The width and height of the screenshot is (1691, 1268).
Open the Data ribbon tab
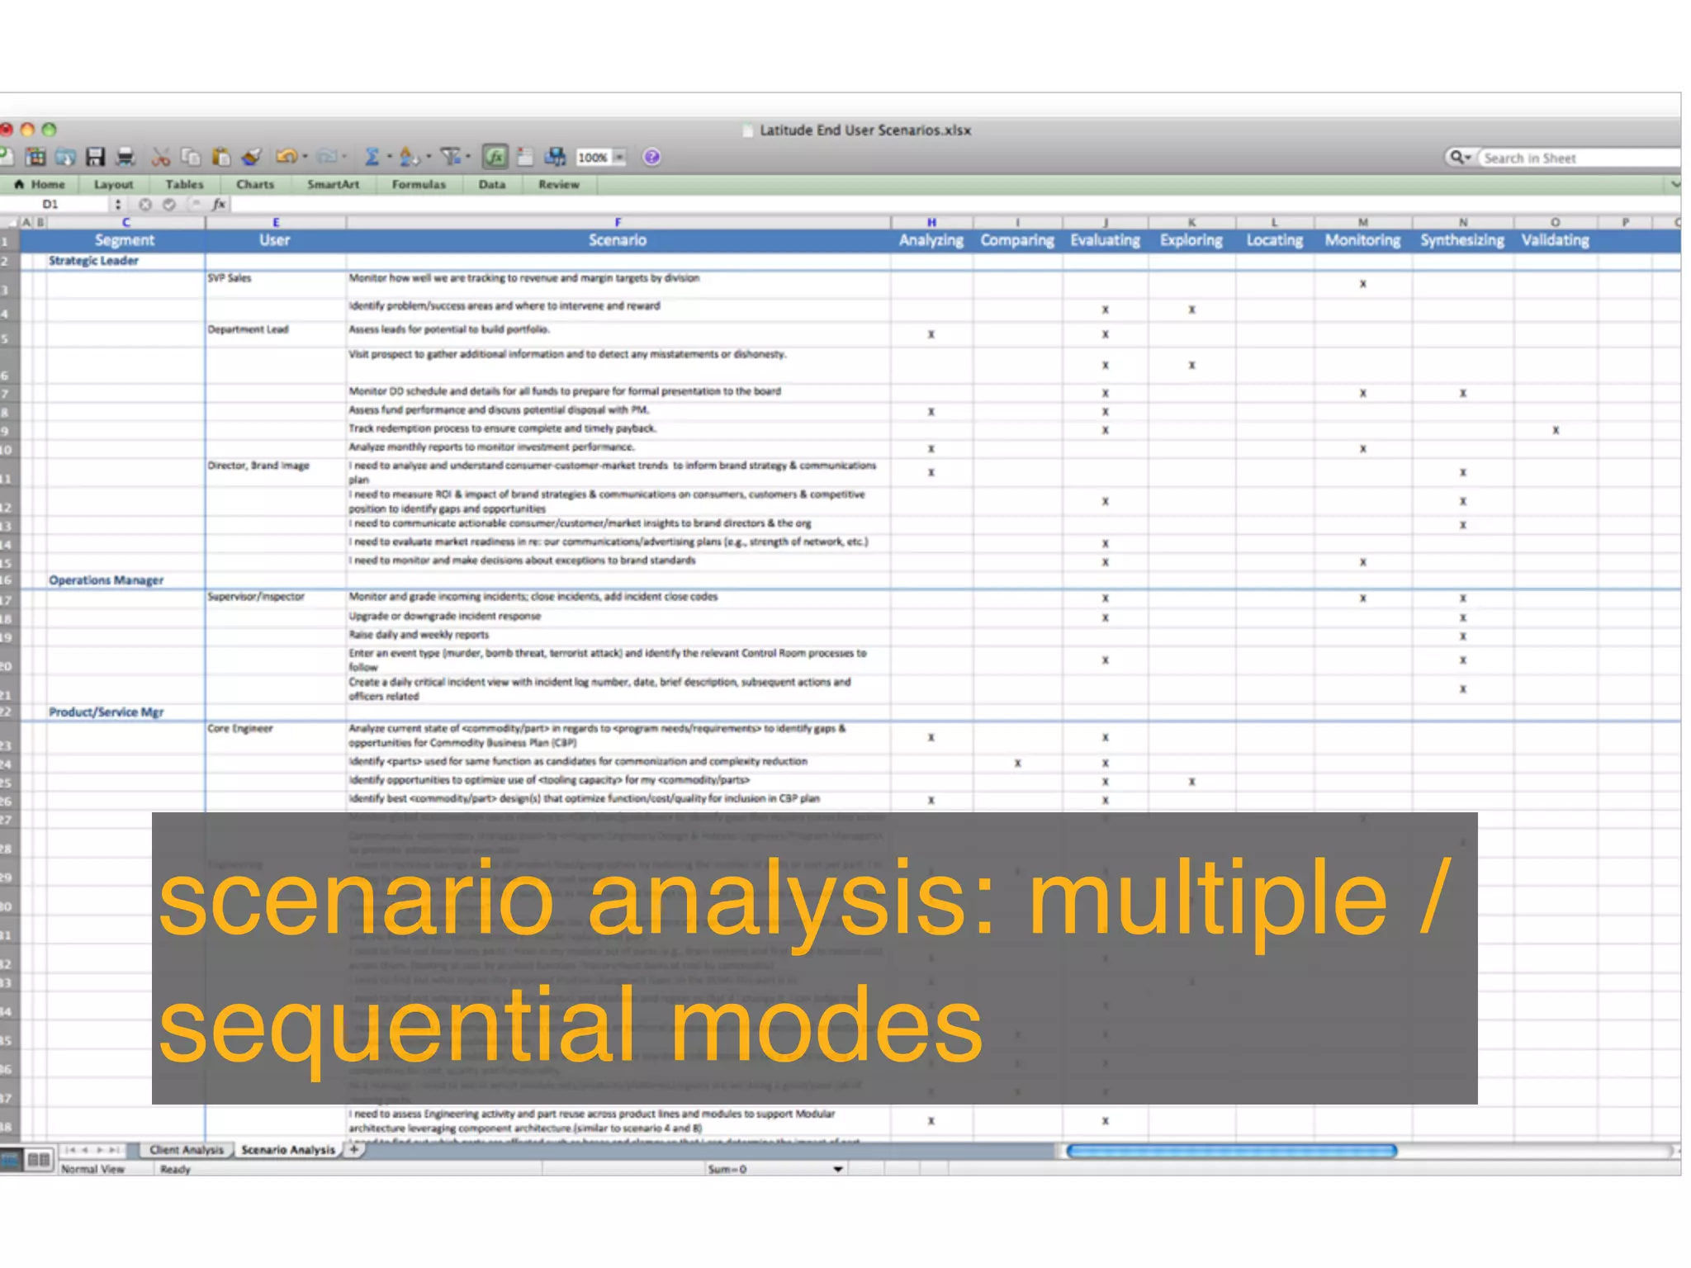(x=491, y=184)
